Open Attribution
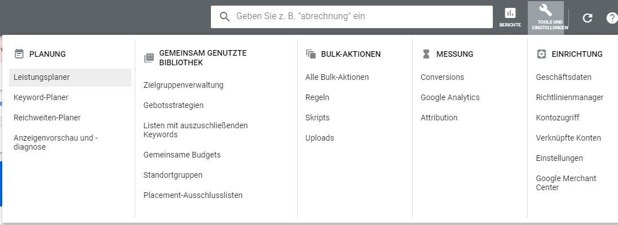This screenshot has width=618, height=225. pyautogui.click(x=439, y=118)
